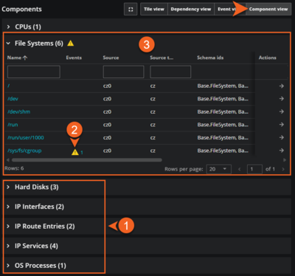Focus the Source filter input field
The image size is (295, 276).
123,72
